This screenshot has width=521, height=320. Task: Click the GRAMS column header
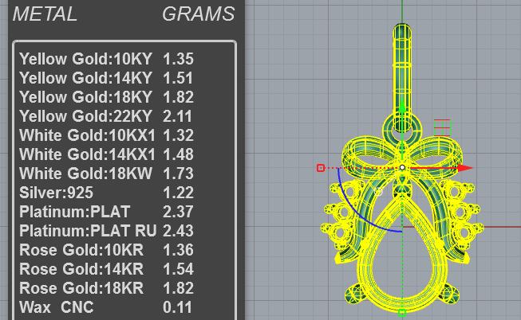tap(199, 14)
